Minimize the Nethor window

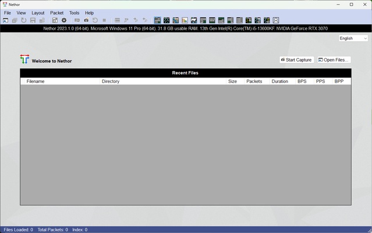click(338, 5)
